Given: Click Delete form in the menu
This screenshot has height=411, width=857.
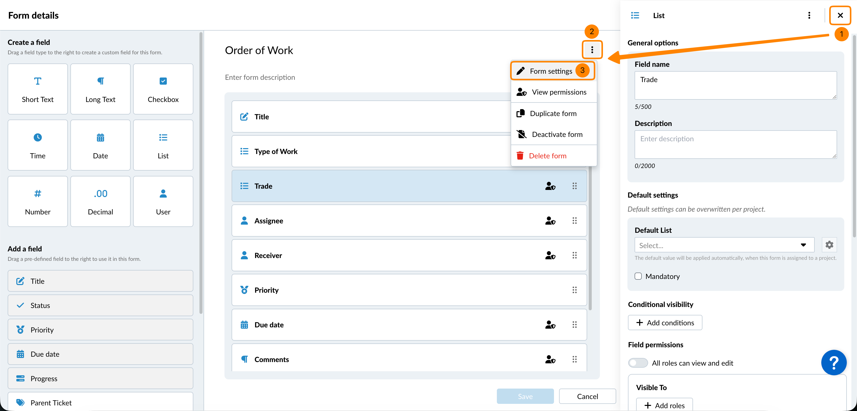Looking at the screenshot, I should (x=547, y=156).
